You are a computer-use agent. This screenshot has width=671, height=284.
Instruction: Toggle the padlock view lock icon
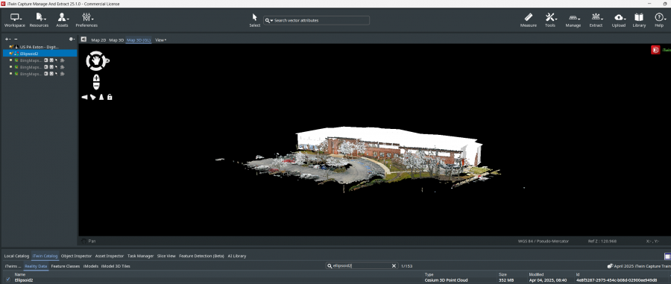110,97
